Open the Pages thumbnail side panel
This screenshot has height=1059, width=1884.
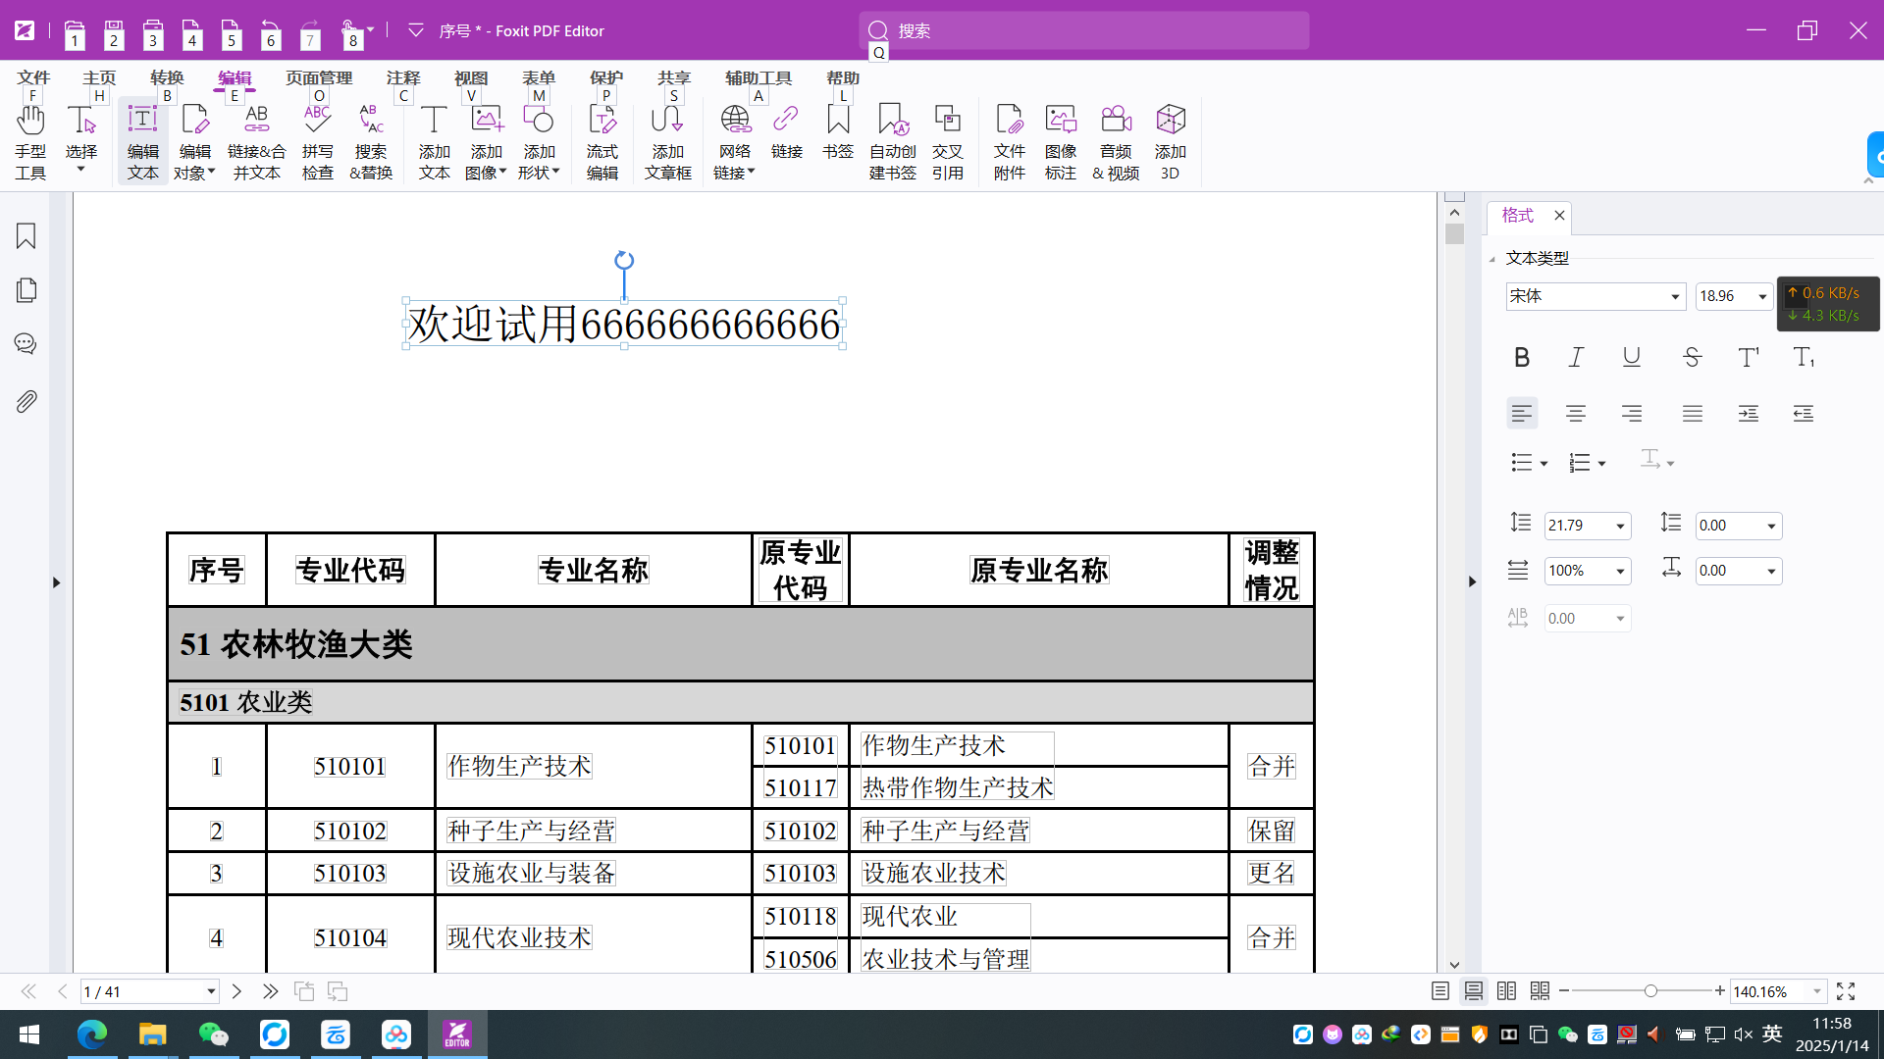(26, 290)
